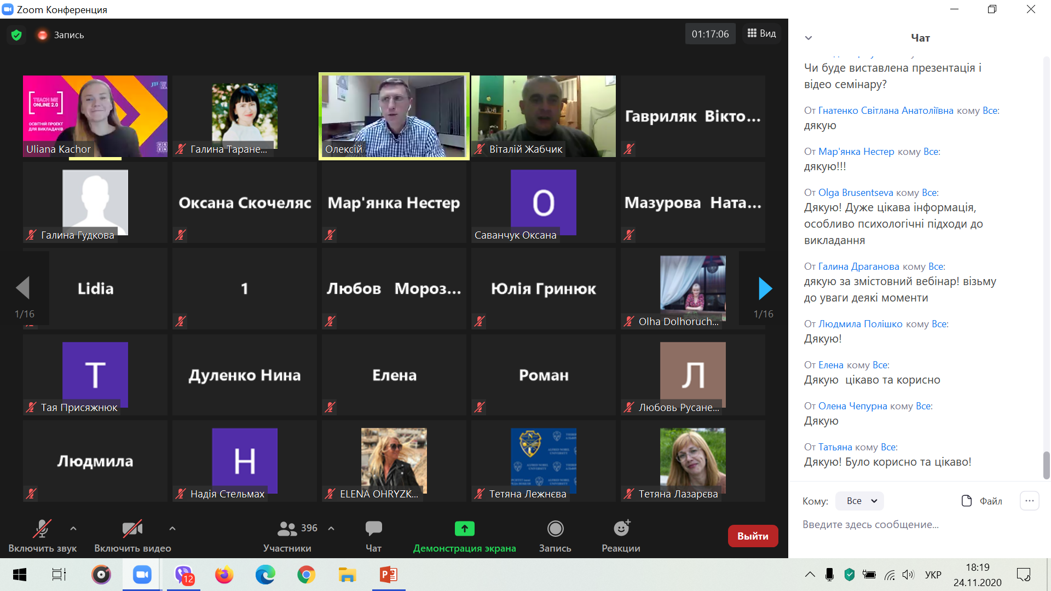This screenshot has width=1051, height=591.
Task: Click the chat panel scrollbar thumb
Action: pyautogui.click(x=1046, y=465)
